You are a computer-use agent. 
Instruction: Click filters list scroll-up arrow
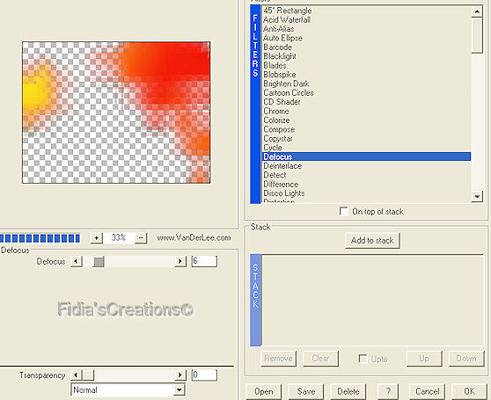(x=477, y=12)
